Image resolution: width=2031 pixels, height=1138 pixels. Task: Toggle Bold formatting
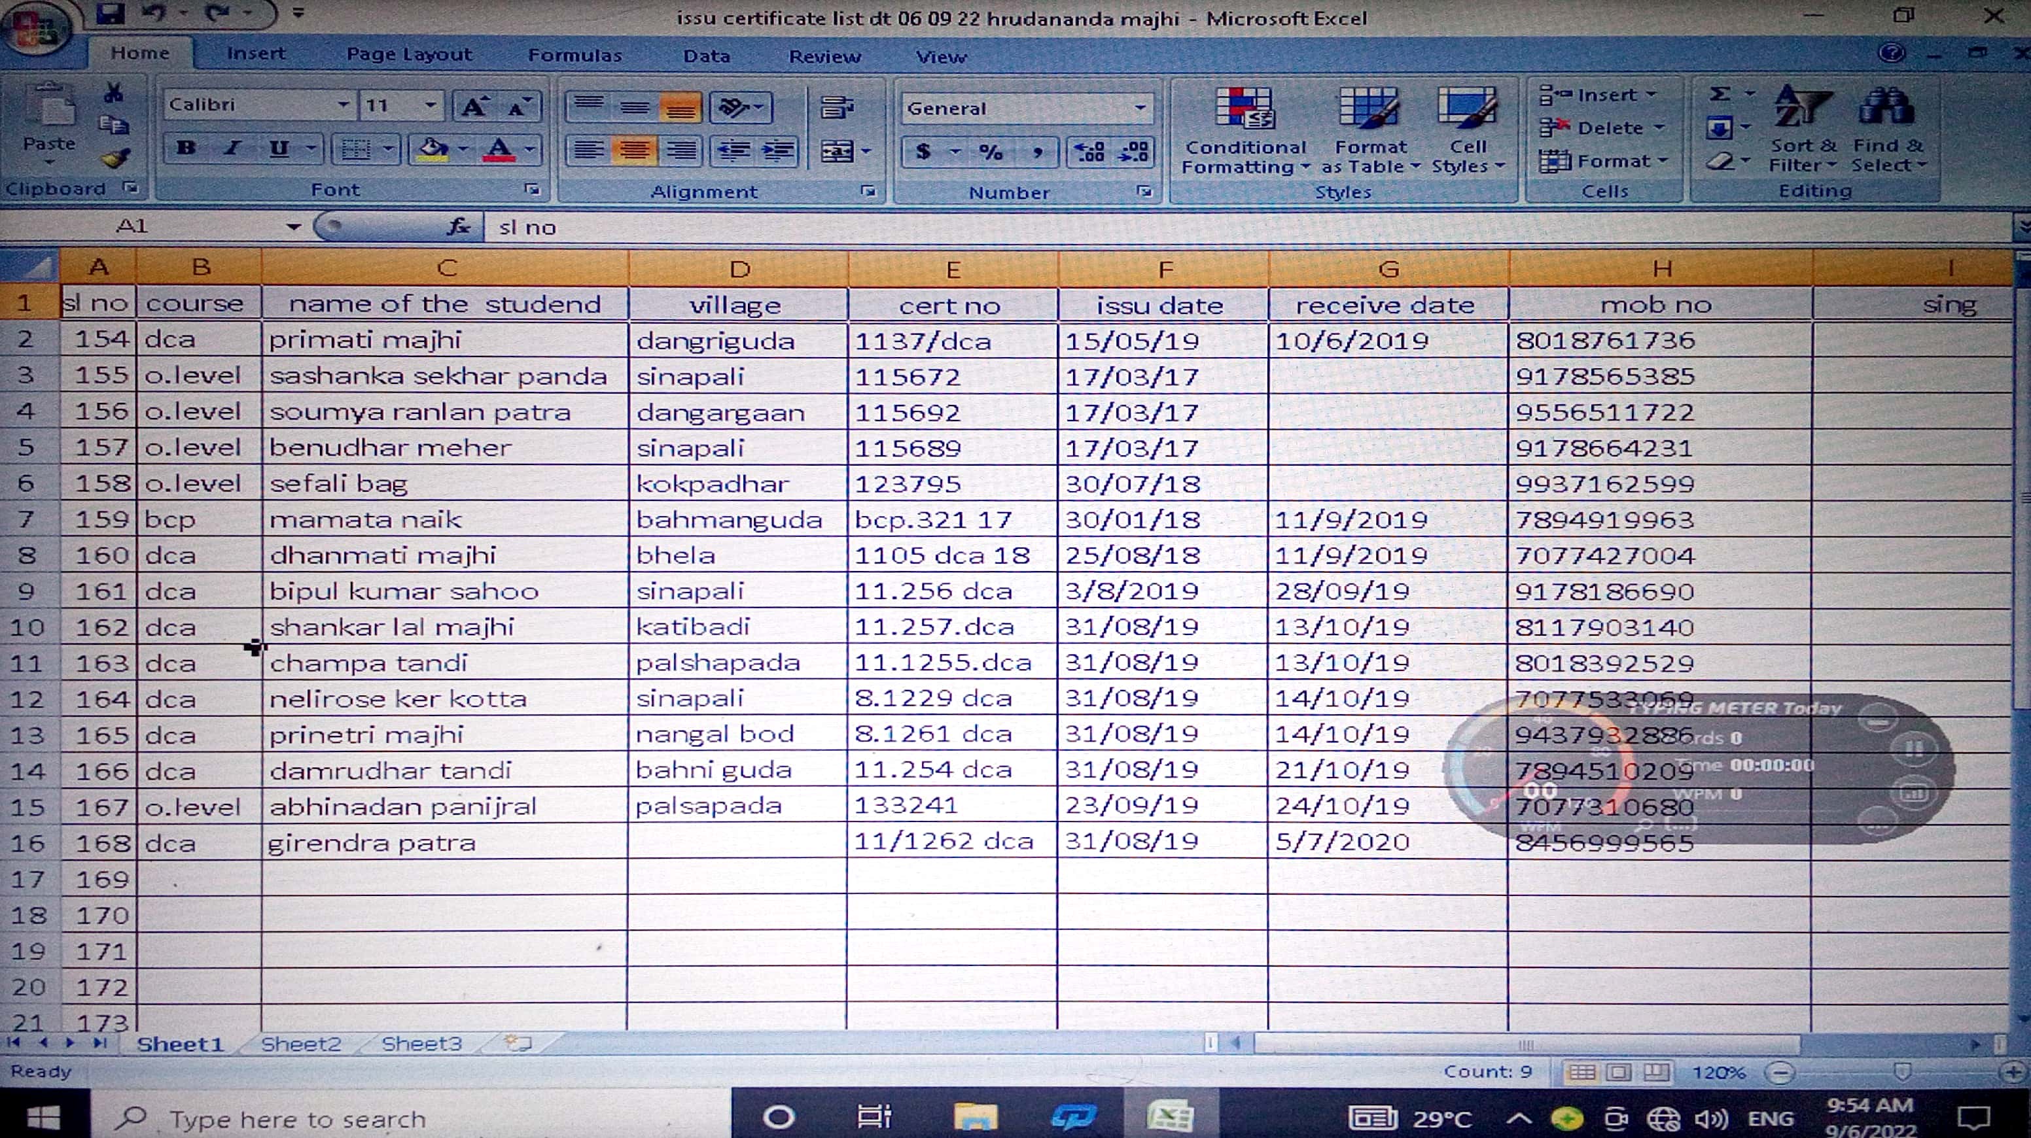[187, 148]
